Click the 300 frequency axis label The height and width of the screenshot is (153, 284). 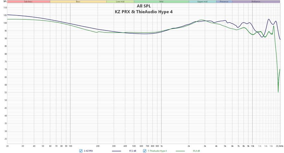[x=114, y=146]
